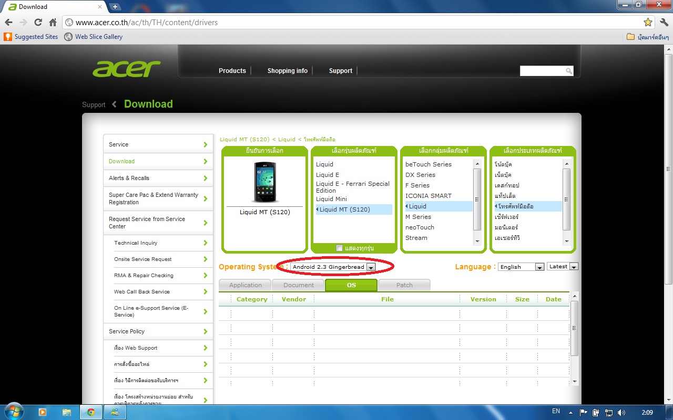Open Web Slice Gallery bookmark
The image size is (673, 420).
[93, 37]
